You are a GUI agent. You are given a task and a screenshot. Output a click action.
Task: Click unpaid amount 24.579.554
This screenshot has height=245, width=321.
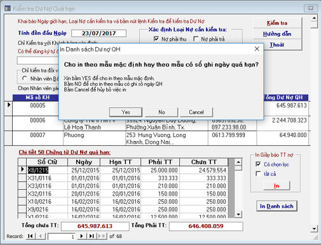[x=212, y=170]
